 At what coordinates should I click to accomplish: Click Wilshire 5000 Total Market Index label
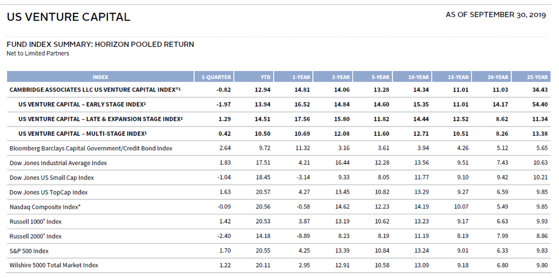coord(54,265)
